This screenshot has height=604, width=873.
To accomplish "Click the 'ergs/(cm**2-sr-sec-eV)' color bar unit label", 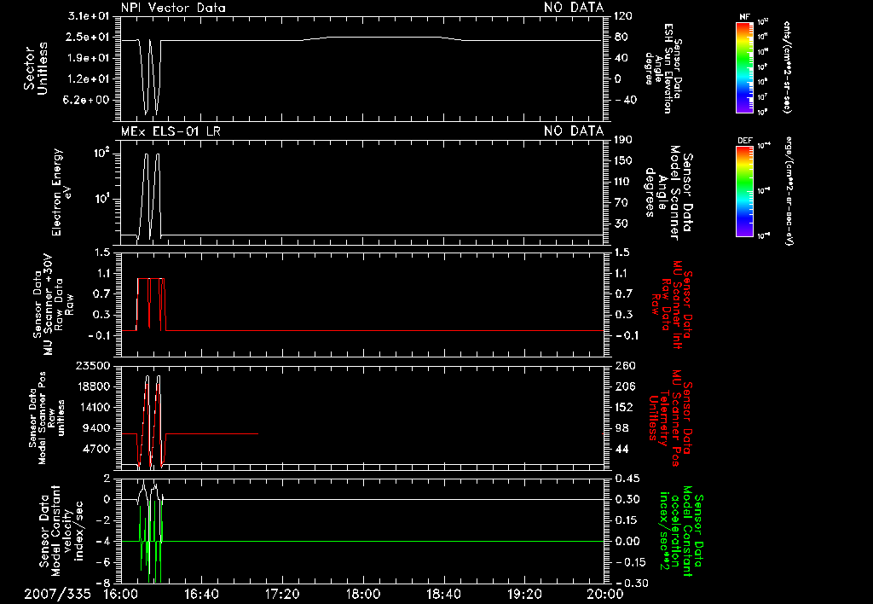I will click(x=789, y=191).
